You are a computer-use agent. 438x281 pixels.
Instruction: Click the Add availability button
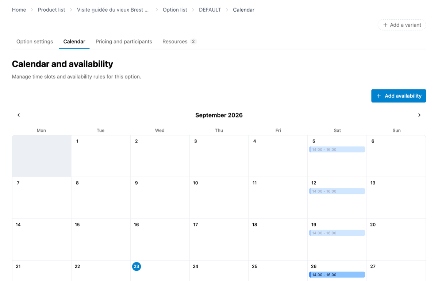(399, 96)
